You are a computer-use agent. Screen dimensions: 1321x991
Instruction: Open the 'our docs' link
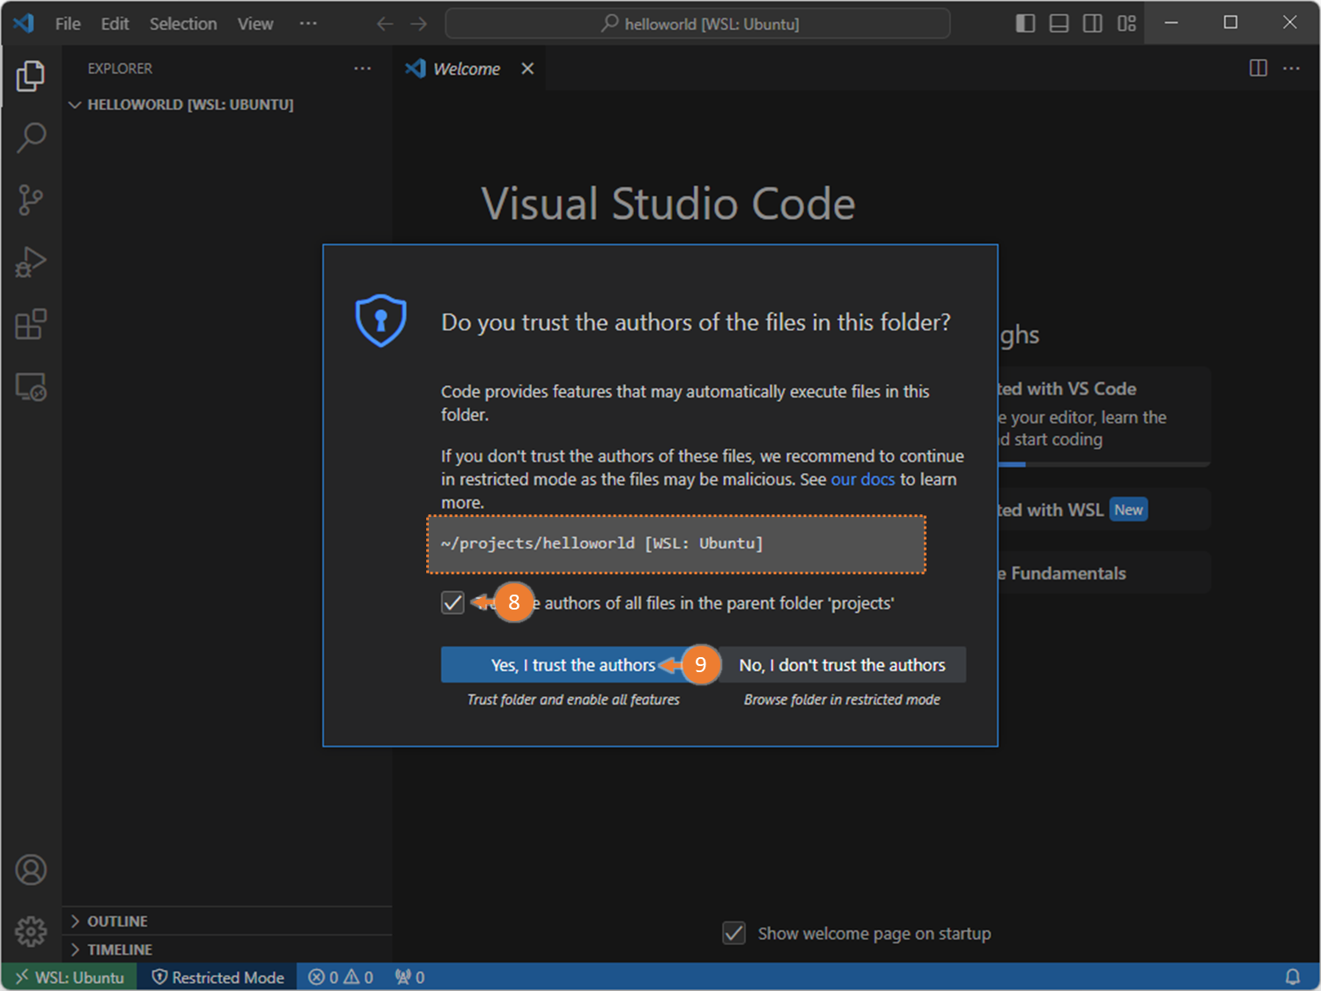(x=862, y=479)
